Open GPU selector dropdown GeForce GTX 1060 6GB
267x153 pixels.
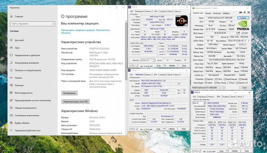pyautogui.click(x=208, y=88)
